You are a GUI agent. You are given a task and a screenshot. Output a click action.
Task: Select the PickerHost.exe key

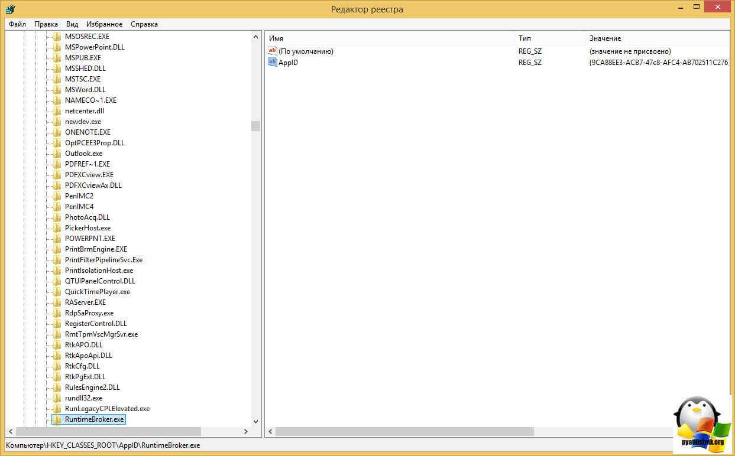tap(88, 228)
